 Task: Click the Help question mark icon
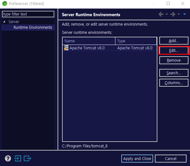click(x=8, y=158)
